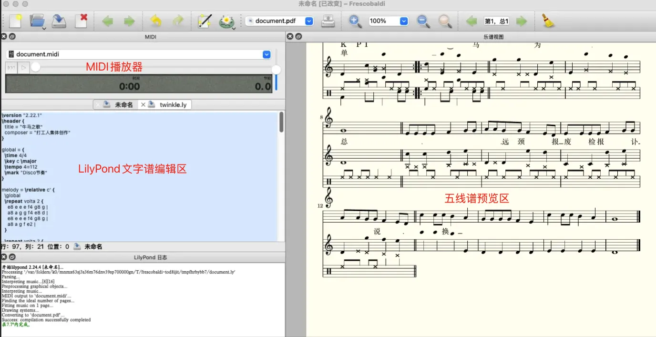Open the 100% zoom level dropdown
This screenshot has width=656, height=337.
pos(404,21)
